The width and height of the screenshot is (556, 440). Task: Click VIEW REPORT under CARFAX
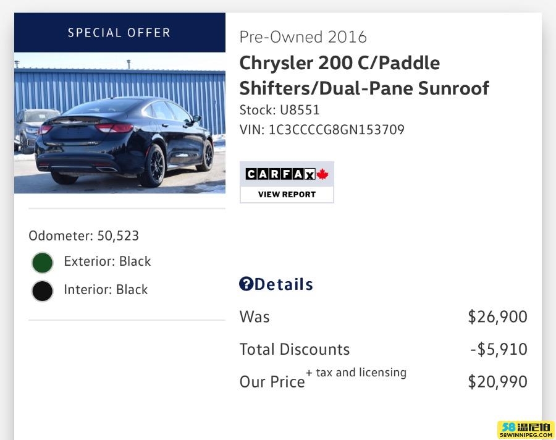tap(287, 195)
